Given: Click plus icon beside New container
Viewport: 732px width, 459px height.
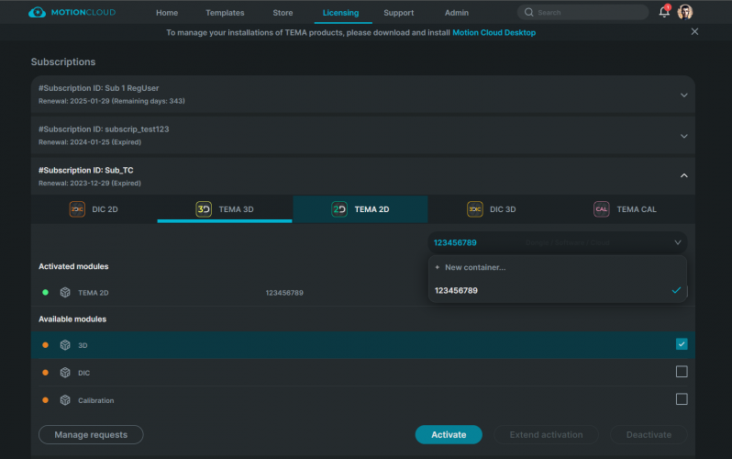Looking at the screenshot, I should tap(438, 267).
